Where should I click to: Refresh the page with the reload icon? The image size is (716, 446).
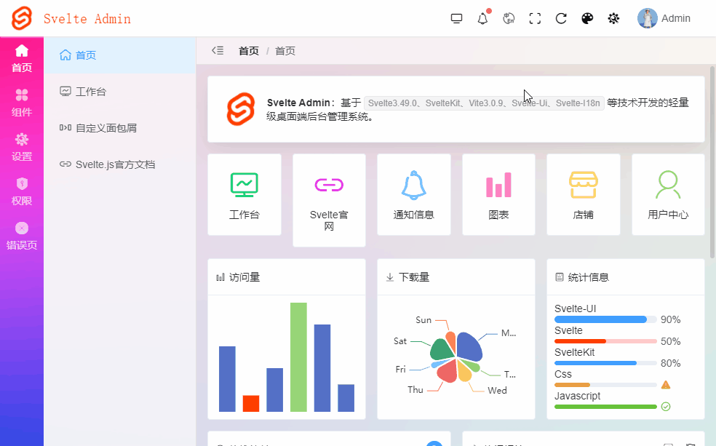[x=561, y=18]
